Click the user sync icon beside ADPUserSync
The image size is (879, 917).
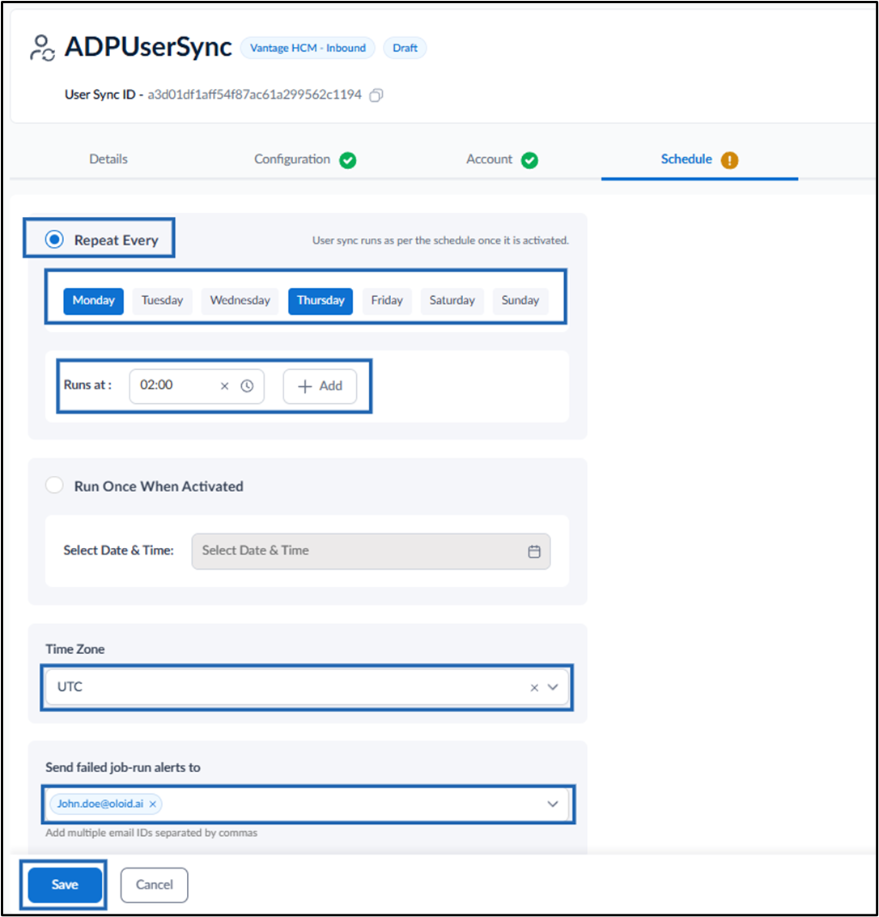[42, 48]
